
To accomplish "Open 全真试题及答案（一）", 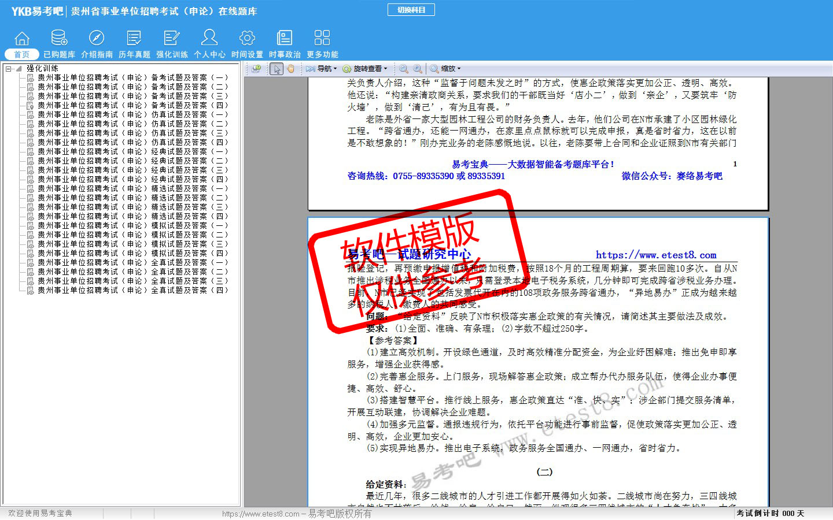I will pyautogui.click(x=133, y=262).
